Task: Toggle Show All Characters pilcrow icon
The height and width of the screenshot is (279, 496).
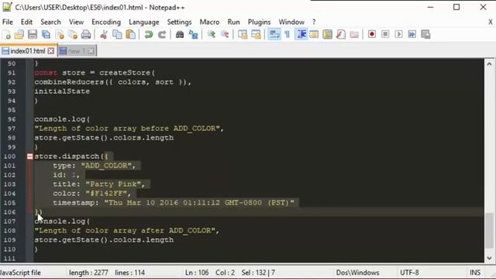Action: [x=288, y=34]
